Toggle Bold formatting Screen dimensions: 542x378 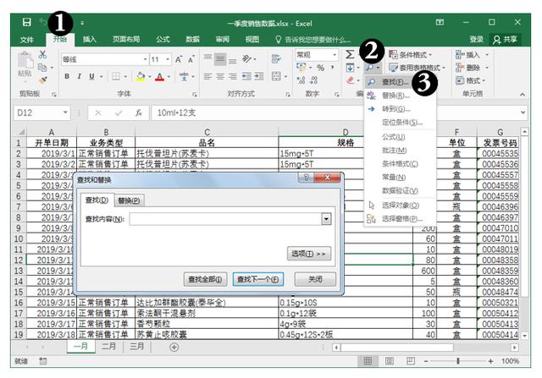[x=67, y=76]
